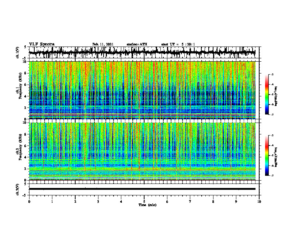Click the "10" tick on the Time axis
The image size is (292, 226).
tap(259, 202)
